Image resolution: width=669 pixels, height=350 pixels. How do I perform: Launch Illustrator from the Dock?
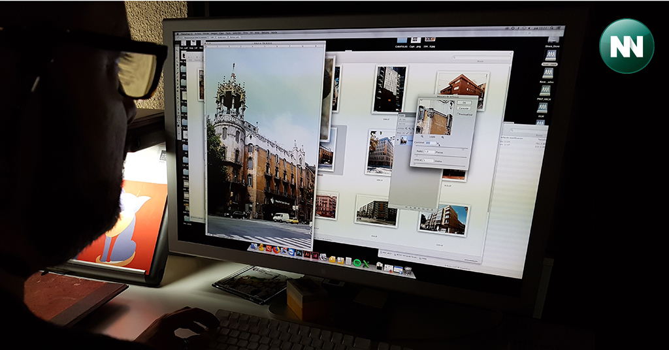(307, 253)
